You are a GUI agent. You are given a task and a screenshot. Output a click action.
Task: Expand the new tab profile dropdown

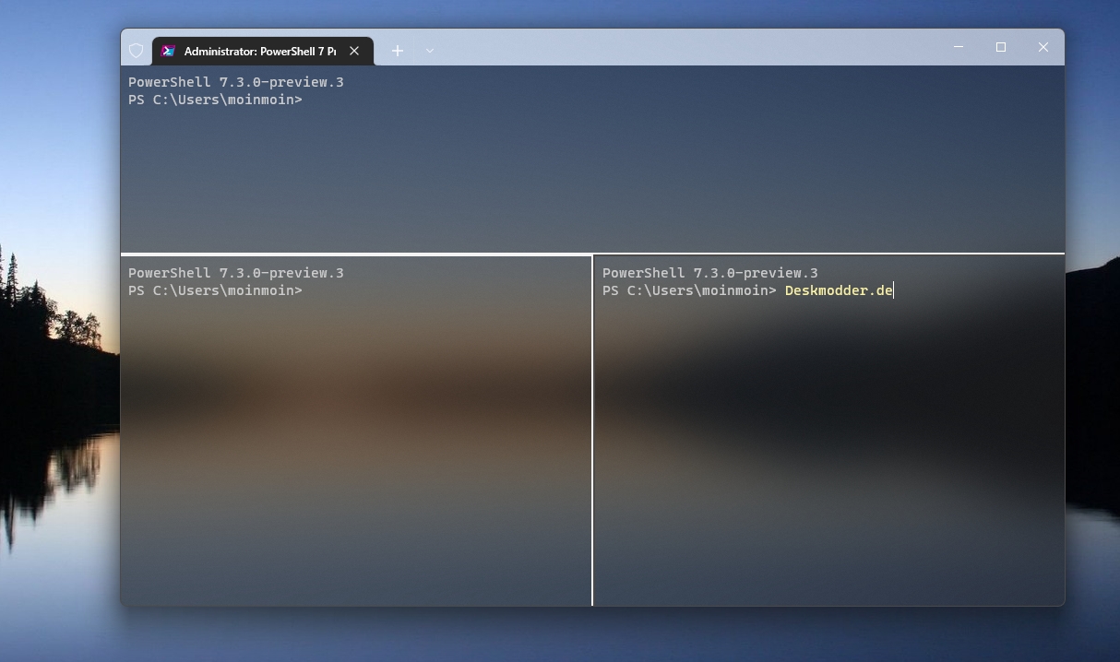tap(430, 51)
